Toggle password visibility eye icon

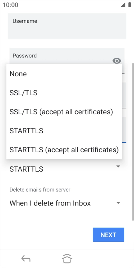click(117, 61)
